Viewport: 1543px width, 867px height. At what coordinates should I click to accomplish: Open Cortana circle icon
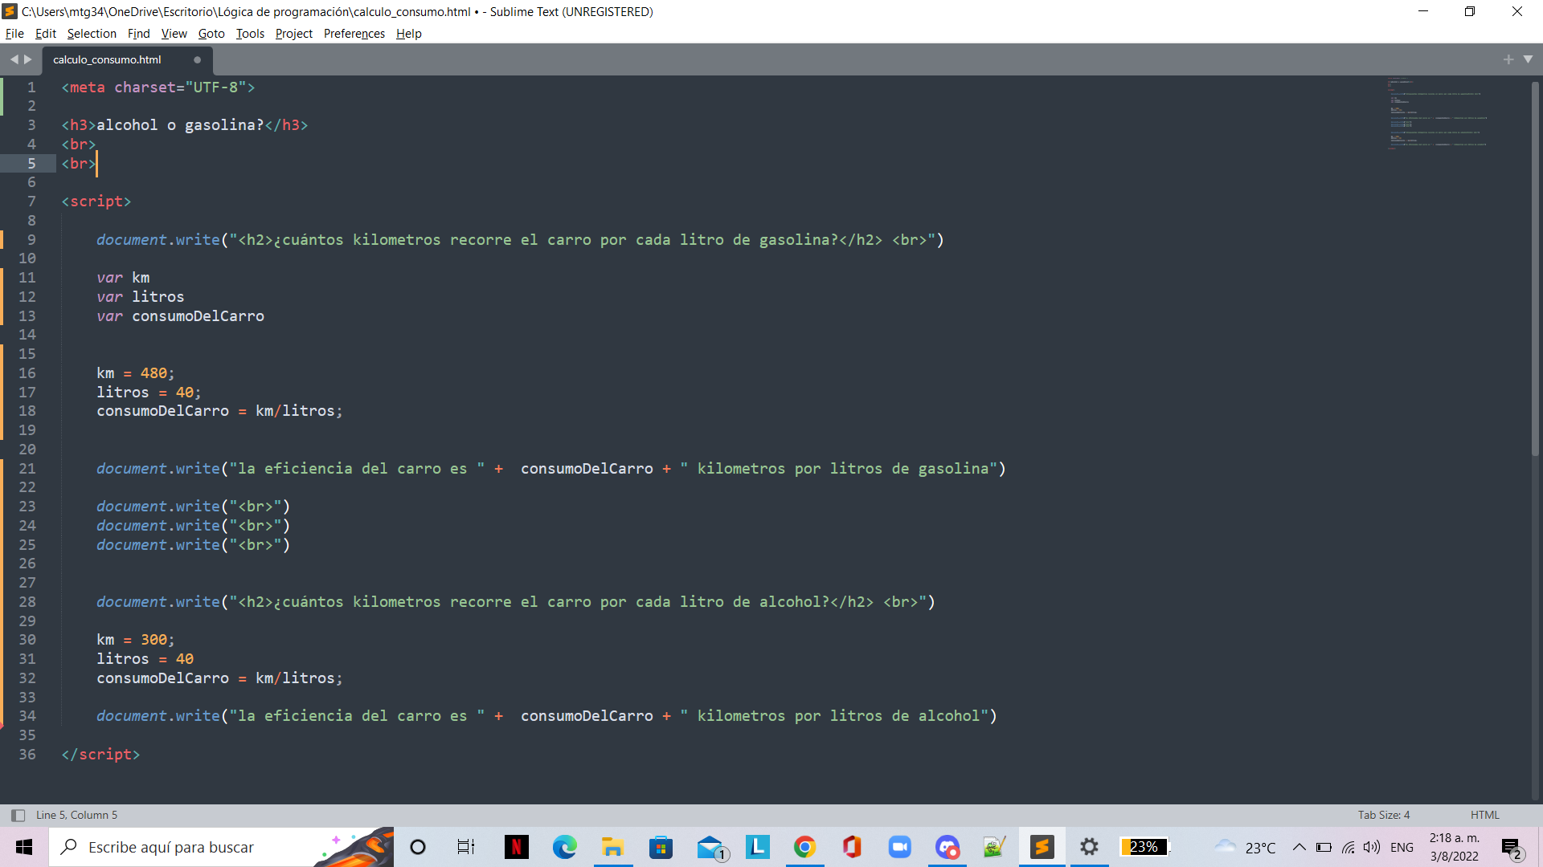click(418, 847)
